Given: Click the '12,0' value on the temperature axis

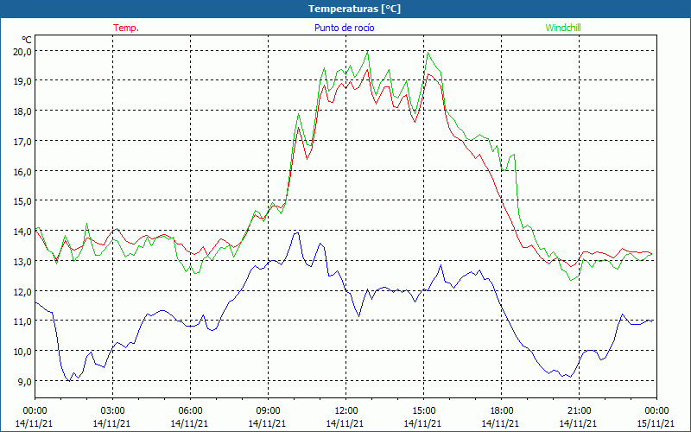Looking at the screenshot, I should coord(23,291).
